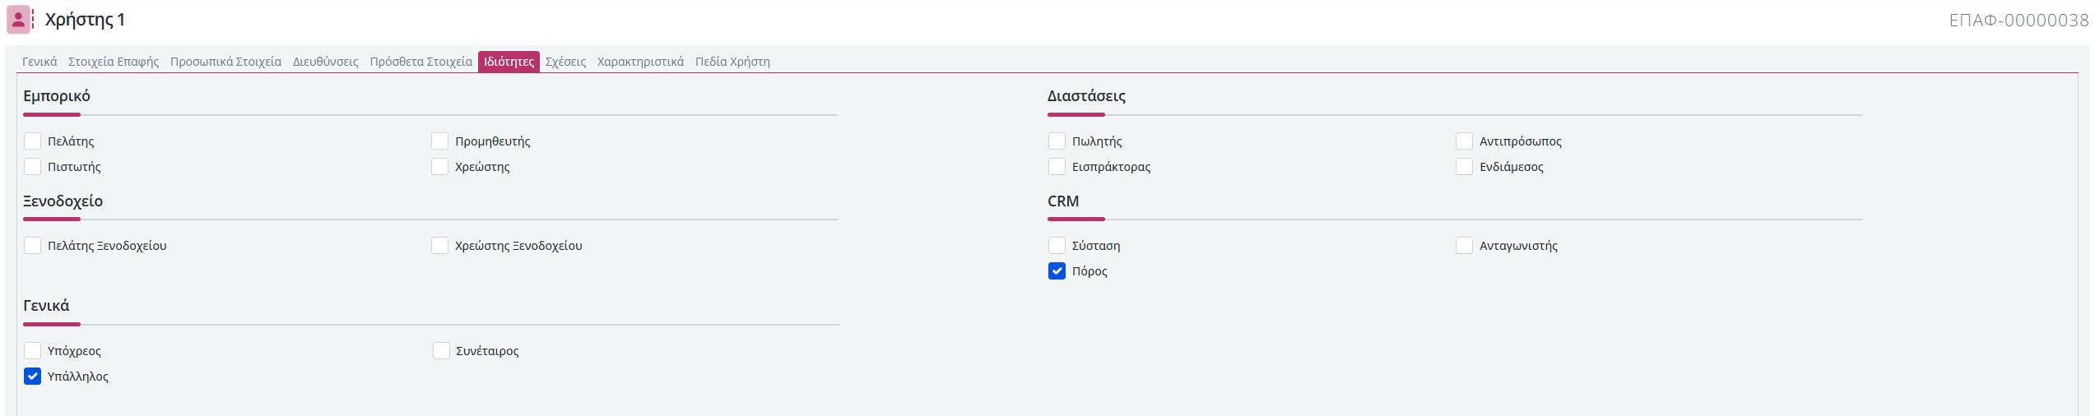Image resolution: width=2100 pixels, height=416 pixels.
Task: Tick the Πιστωτής checkbox
Action: [x=32, y=167]
